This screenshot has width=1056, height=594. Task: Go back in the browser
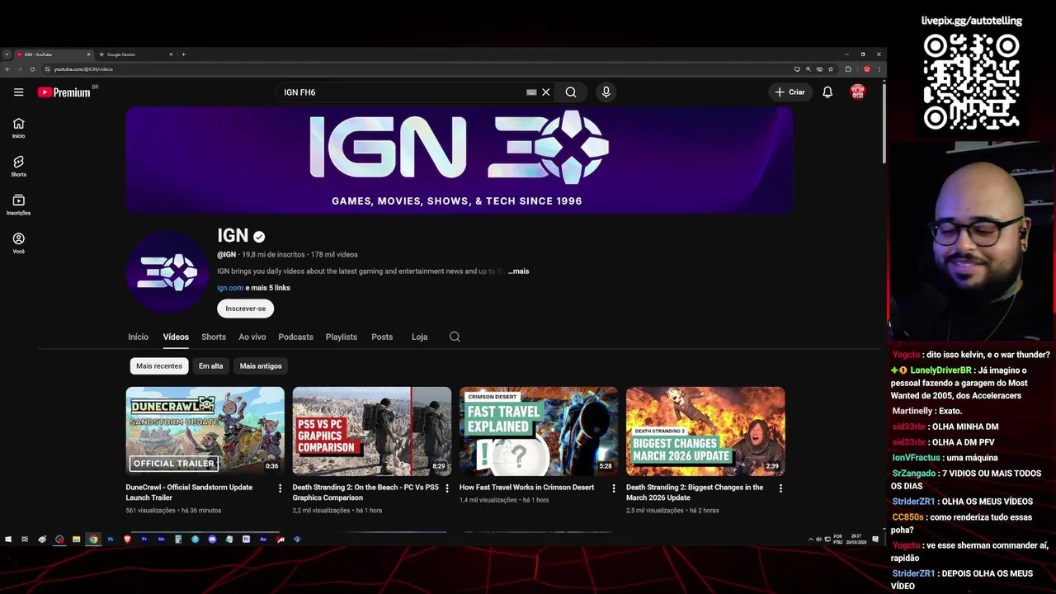click(x=7, y=69)
